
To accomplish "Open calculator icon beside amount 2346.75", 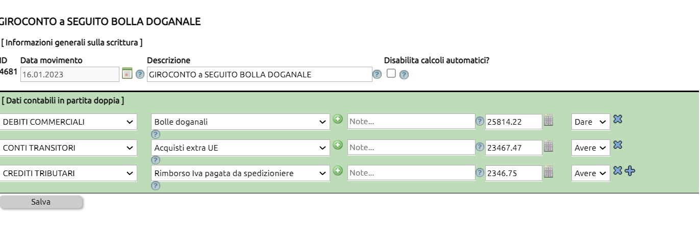I will tap(548, 172).
